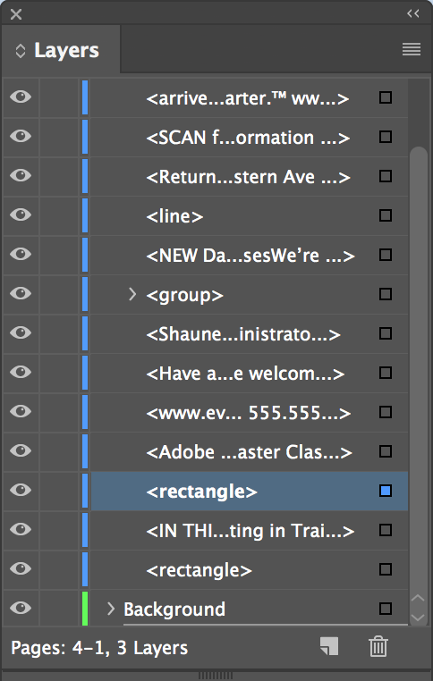Viewport: 433px width, 681px height.
Task: Collapse panel using double-arrow icon
Action: coord(413,13)
